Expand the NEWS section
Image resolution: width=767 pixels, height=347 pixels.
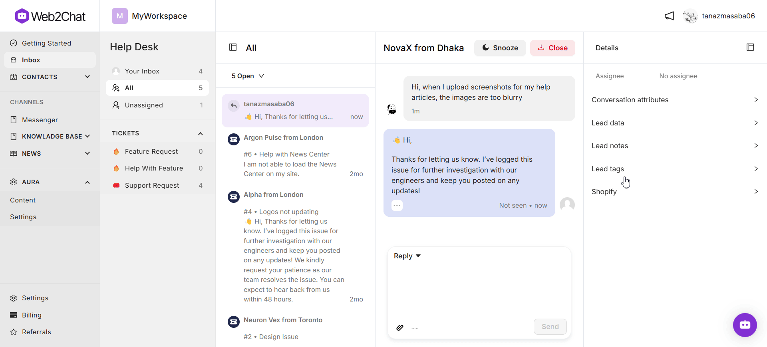tap(50, 153)
